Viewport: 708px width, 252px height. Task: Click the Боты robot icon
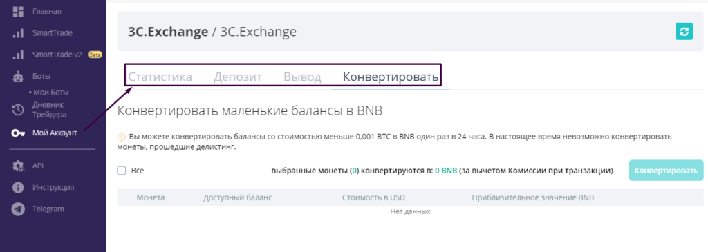pyautogui.click(x=17, y=76)
